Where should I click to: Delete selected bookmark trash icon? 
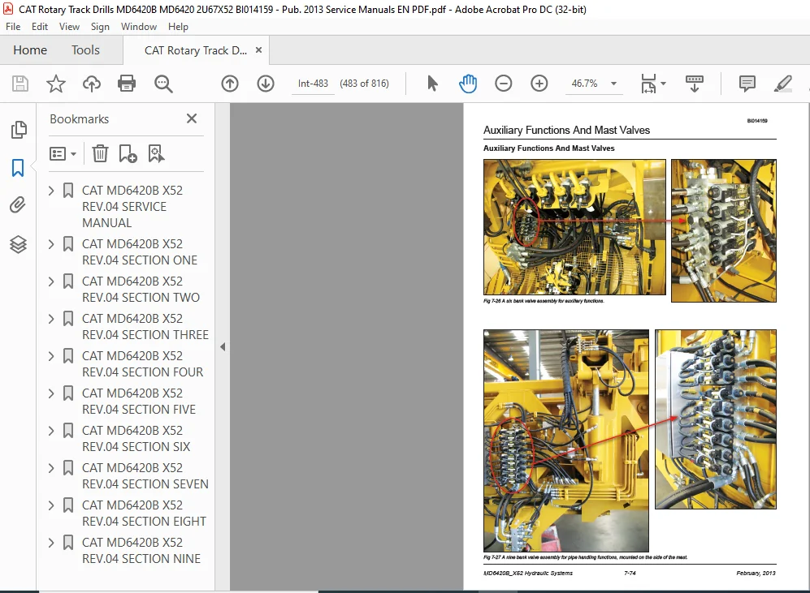(x=100, y=153)
